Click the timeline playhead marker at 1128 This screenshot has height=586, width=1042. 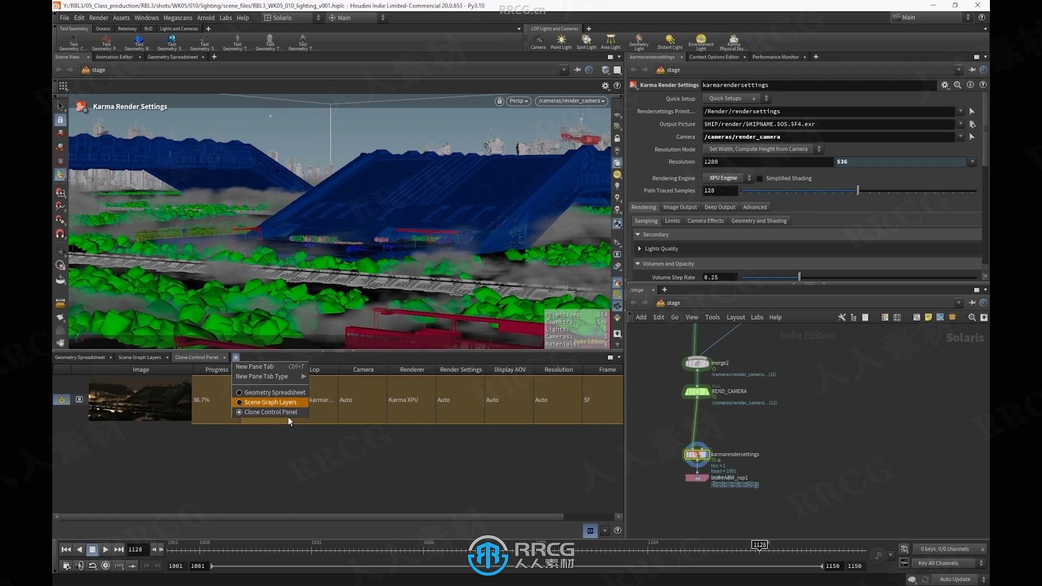click(760, 545)
